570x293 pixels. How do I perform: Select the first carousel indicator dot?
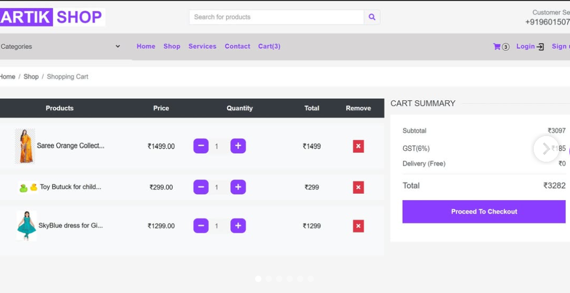(258, 279)
